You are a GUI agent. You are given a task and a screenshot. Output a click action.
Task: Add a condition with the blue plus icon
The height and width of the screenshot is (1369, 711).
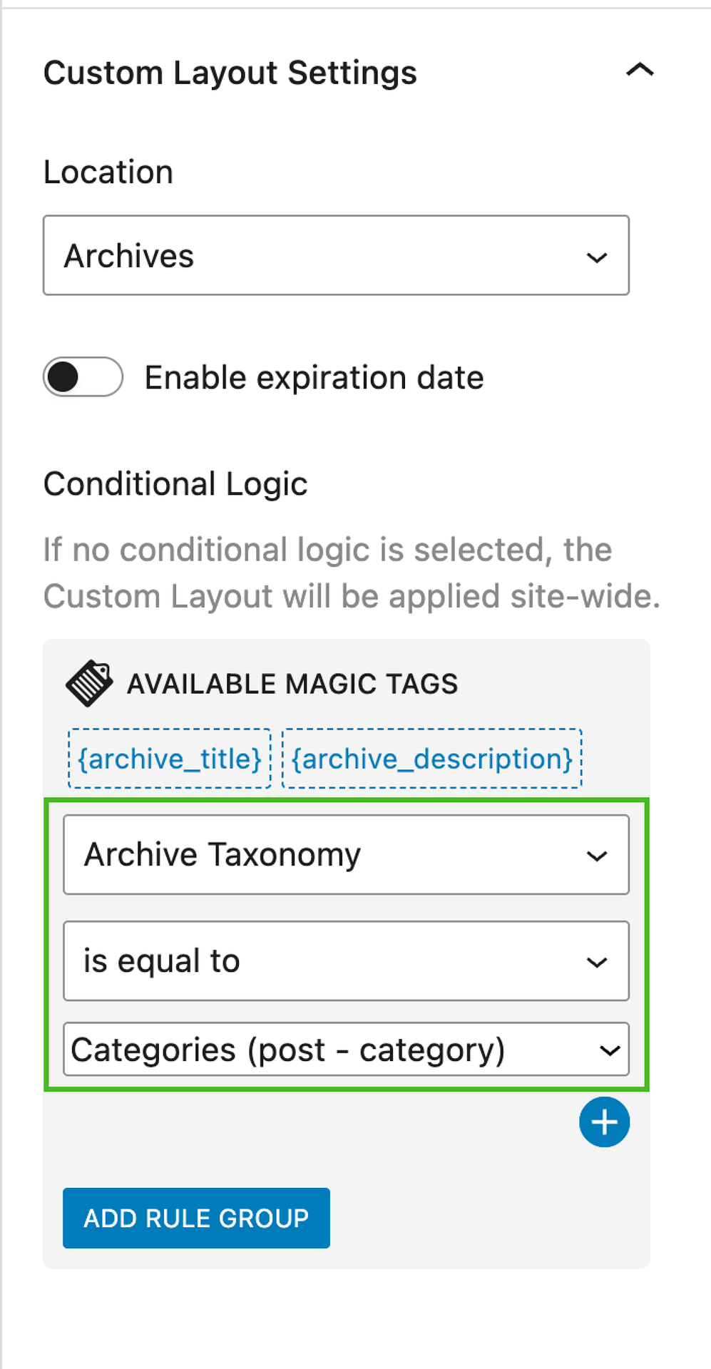coord(604,1122)
